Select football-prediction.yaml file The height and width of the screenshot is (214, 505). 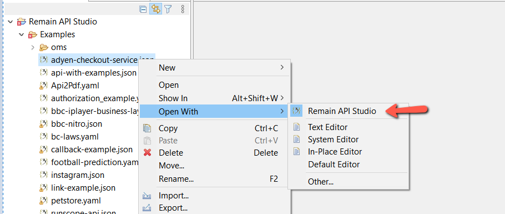point(95,162)
